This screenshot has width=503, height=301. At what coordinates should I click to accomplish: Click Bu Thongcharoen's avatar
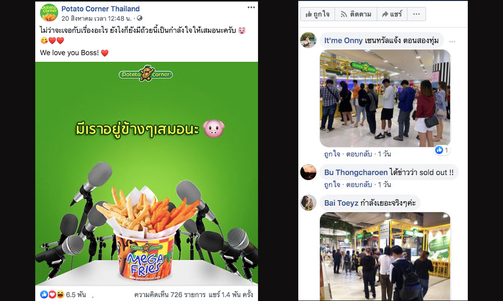308,172
